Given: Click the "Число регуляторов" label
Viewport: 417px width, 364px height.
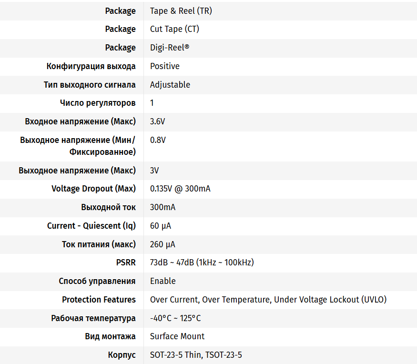Looking at the screenshot, I should (97, 103).
